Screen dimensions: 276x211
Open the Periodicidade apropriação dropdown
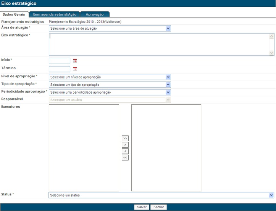(110, 92)
